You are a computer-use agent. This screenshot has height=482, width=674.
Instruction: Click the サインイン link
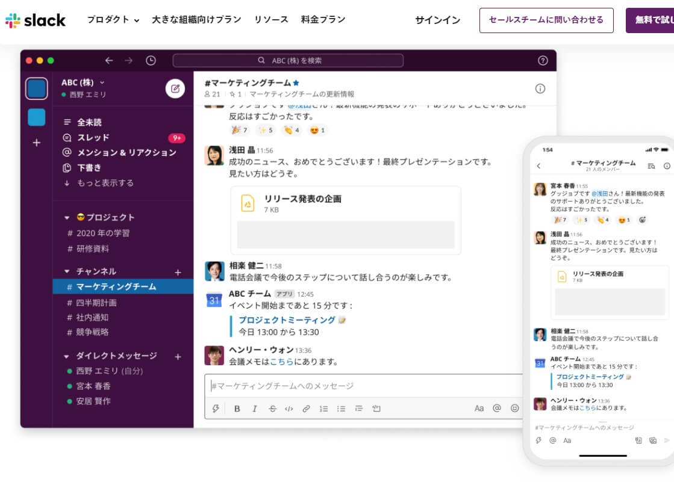437,20
